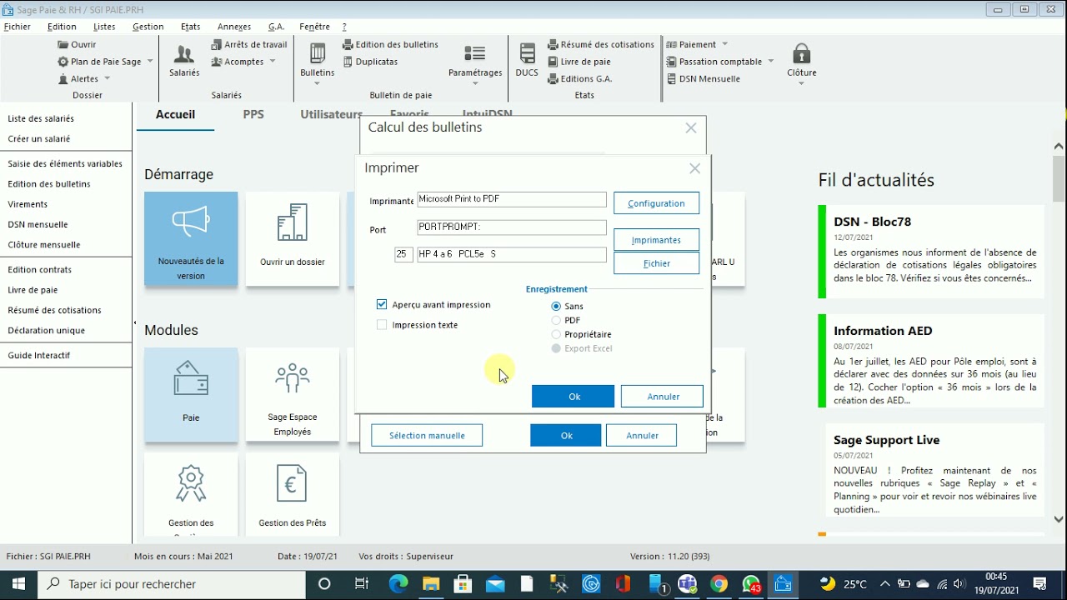
Task: Open Google Chrome from the taskbar
Action: click(x=719, y=584)
